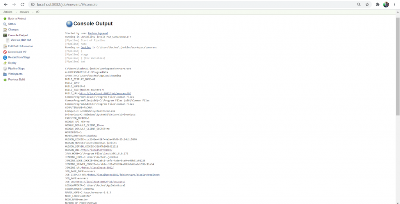The image size is (400, 204).
Task: Click the Replay link
Action: coord(12,63)
